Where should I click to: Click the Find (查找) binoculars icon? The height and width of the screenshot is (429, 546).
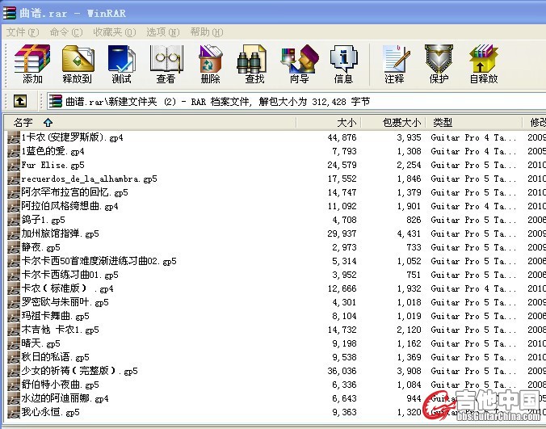[254, 64]
